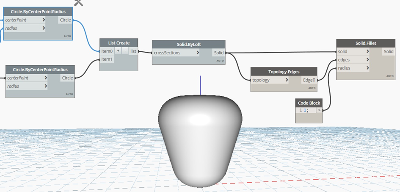Screen dimensions: 400x192
Task: Expand the centerPoint port chevron on the top Circle node
Action: (44, 20)
